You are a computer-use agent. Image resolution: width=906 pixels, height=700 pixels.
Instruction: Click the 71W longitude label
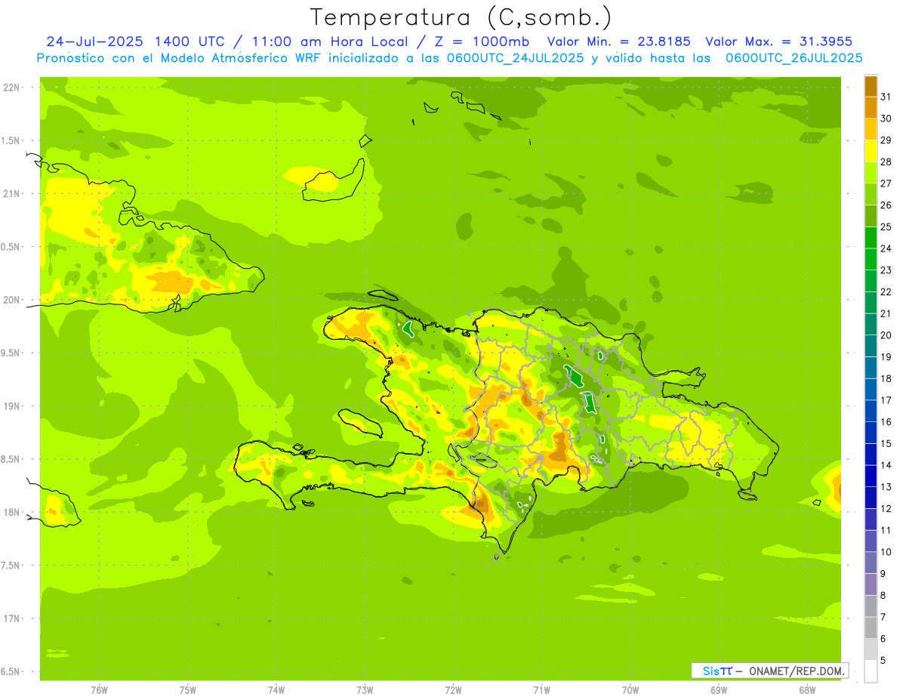pyautogui.click(x=541, y=690)
